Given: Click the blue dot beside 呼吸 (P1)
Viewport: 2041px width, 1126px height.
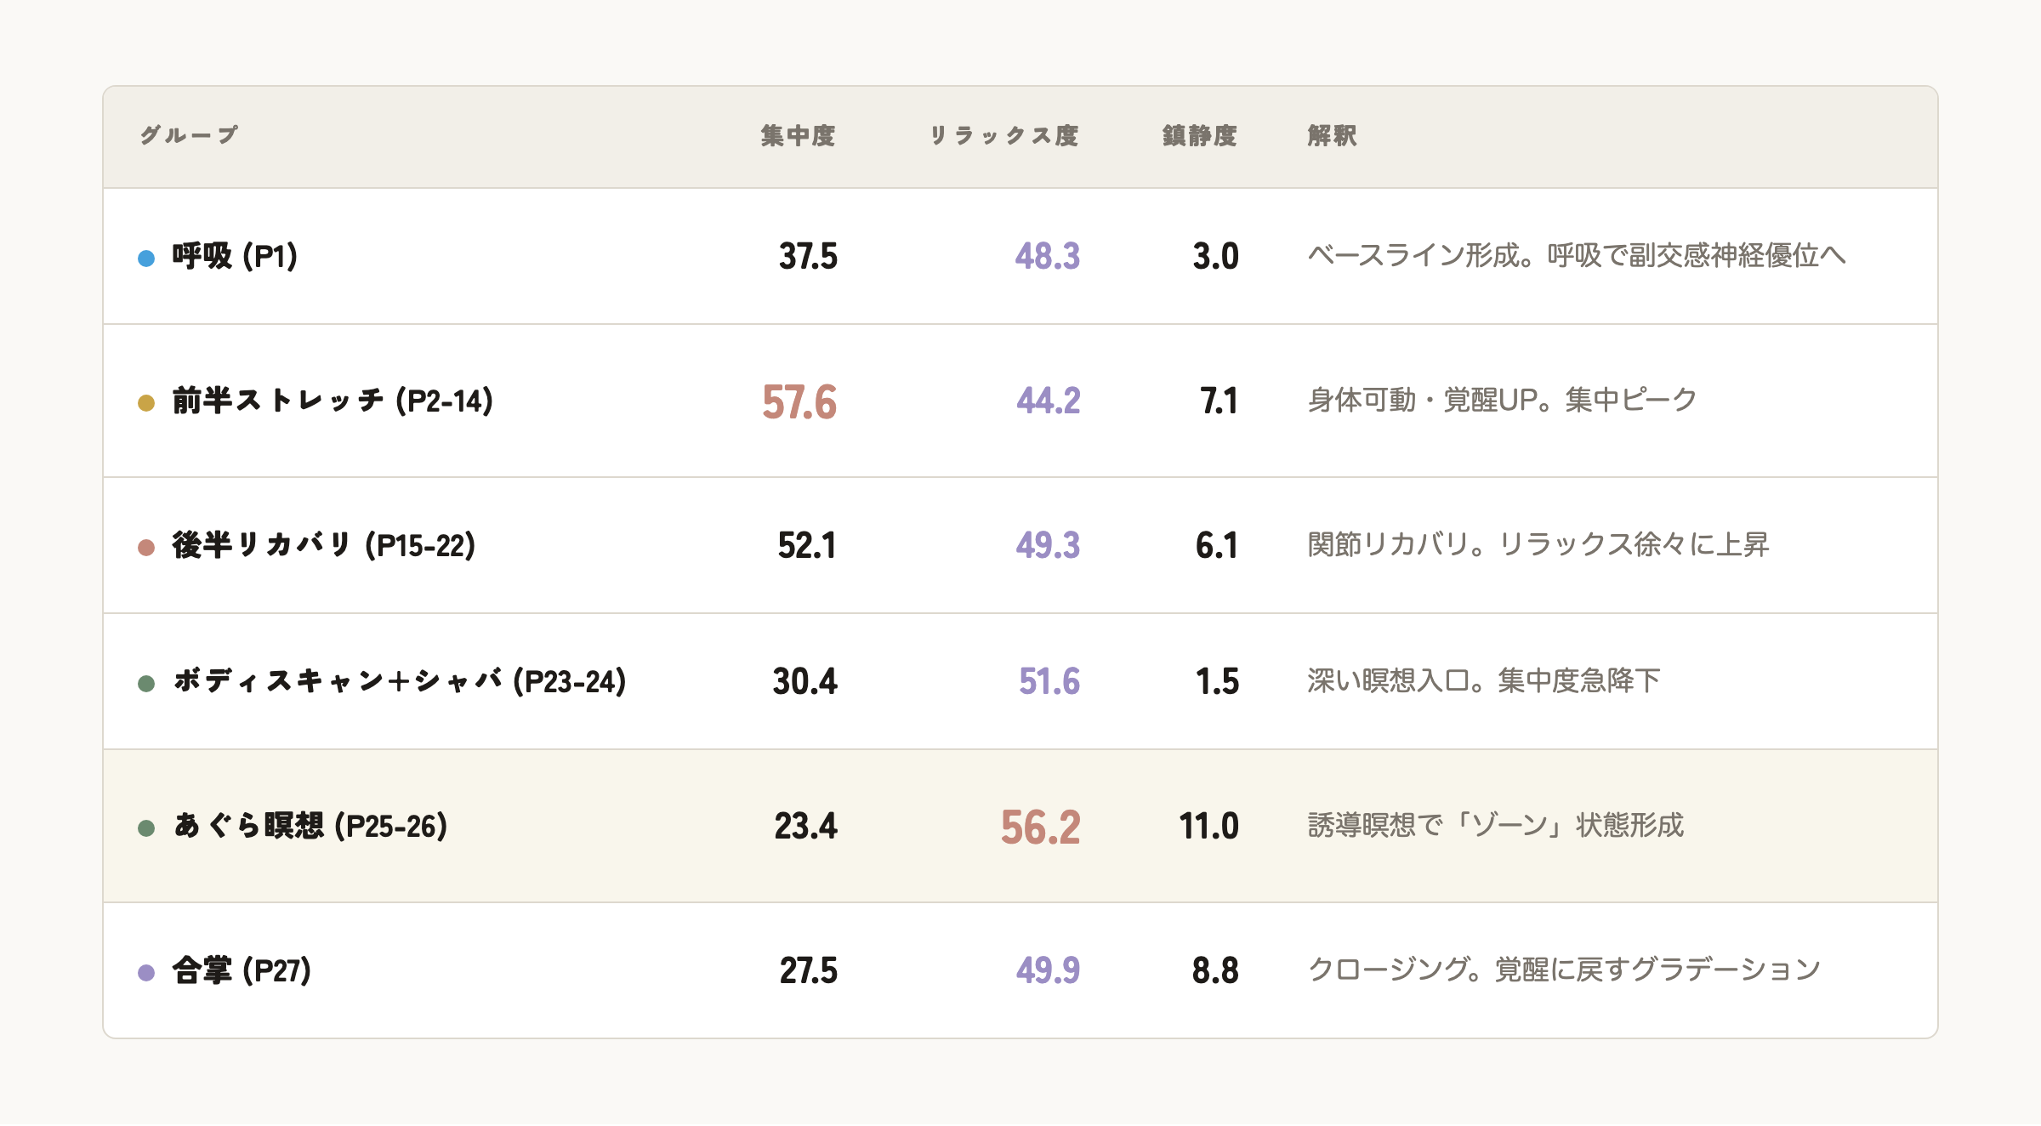Looking at the screenshot, I should pos(146,258).
